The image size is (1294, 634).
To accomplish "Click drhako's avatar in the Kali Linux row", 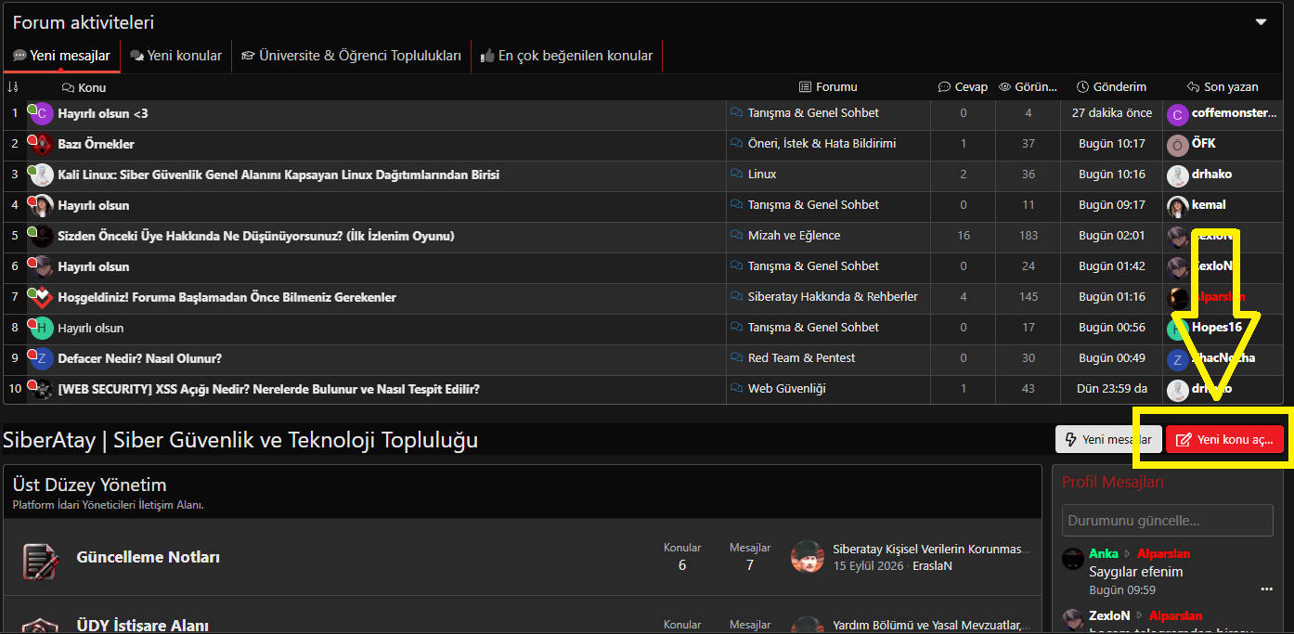I will (1178, 176).
